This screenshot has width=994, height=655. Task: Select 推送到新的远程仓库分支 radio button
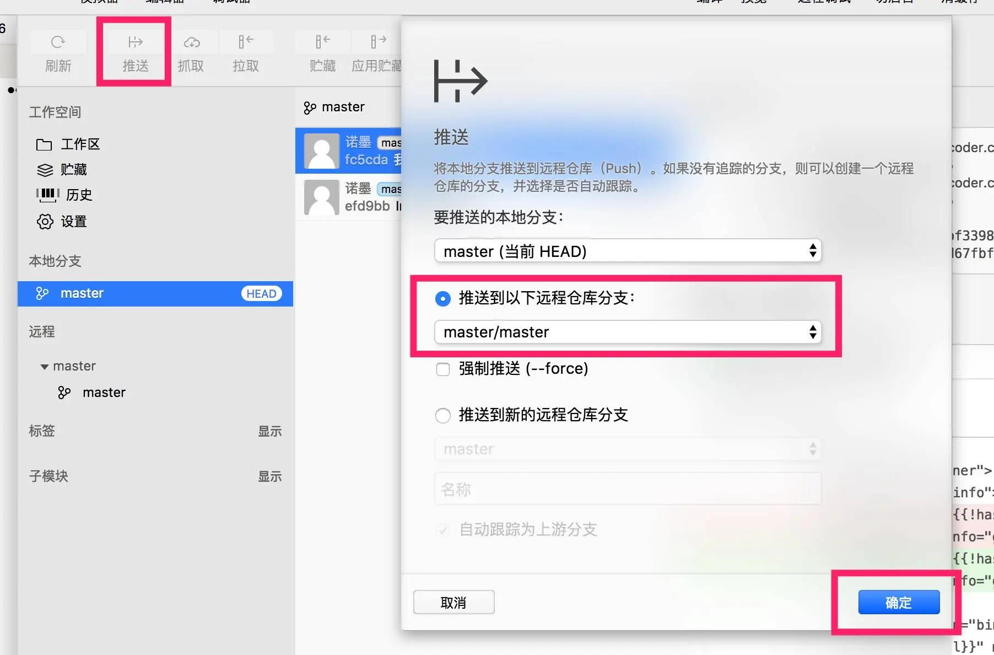coord(442,415)
